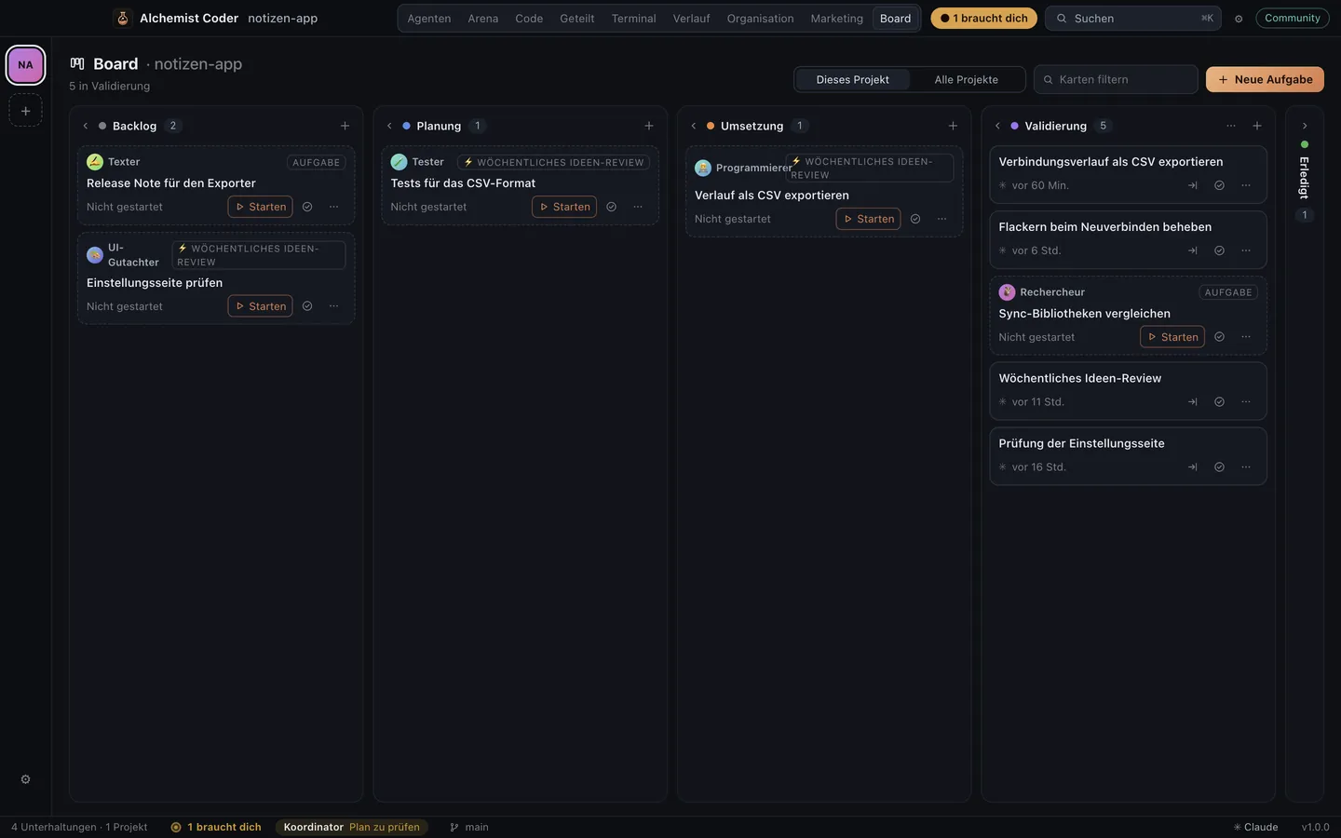Mark Einstellungsseite prüfen as done
The height and width of the screenshot is (838, 1341).
click(307, 306)
